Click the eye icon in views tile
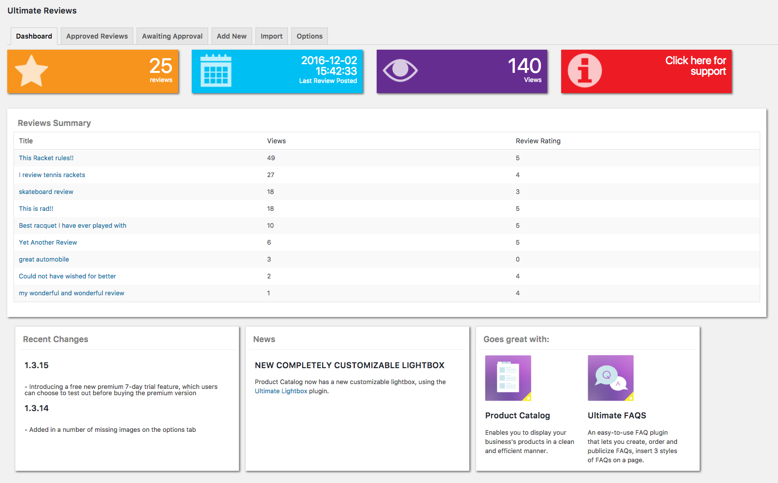Screen dimensions: 778x483 pos(400,70)
